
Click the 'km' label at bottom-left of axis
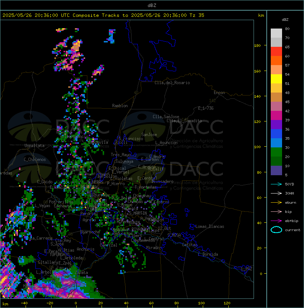5,304
